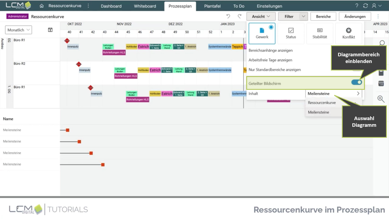
Task: Open the Monatlich time scale dropdown
Action: [18, 30]
